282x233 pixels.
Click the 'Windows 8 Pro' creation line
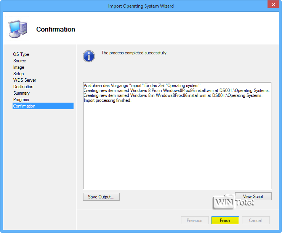pos(176,90)
